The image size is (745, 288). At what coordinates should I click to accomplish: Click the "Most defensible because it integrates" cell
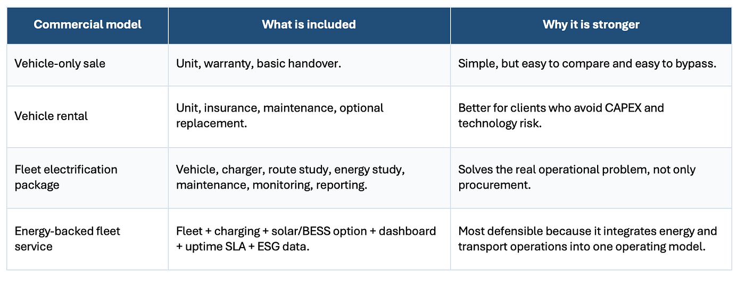[591, 239]
